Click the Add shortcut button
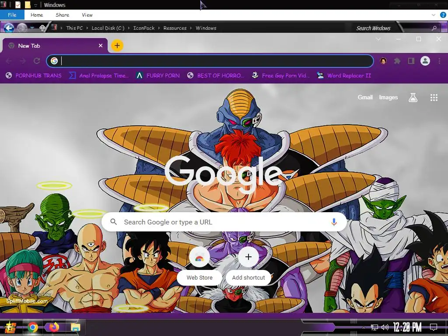448x336 pixels. pos(248,266)
